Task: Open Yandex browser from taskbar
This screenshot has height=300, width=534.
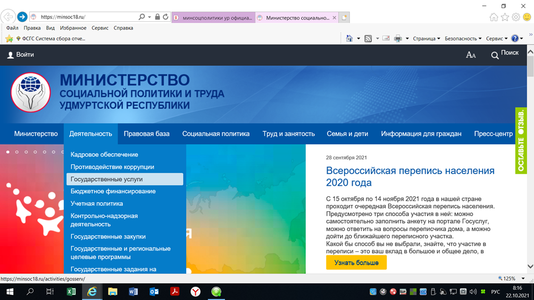Action: 196,292
